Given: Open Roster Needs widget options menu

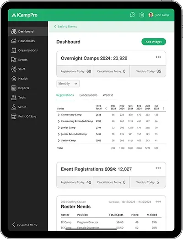Looking at the screenshot, I should click(x=158, y=201).
